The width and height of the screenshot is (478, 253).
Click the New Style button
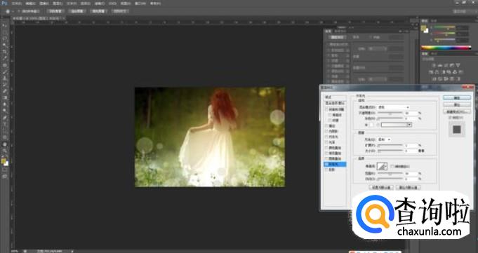point(457,111)
